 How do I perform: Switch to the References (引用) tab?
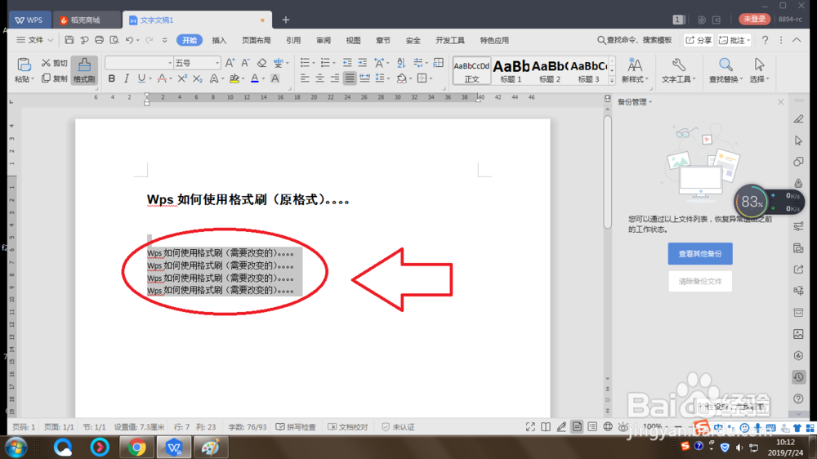(x=293, y=40)
